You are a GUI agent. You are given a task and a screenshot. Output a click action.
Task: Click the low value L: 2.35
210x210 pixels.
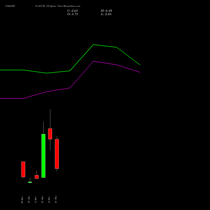(x=106, y=14)
